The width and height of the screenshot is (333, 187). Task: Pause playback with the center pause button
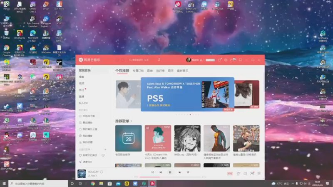[170, 172]
